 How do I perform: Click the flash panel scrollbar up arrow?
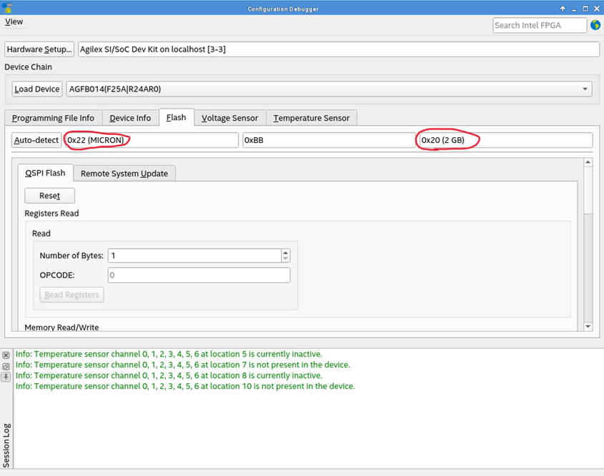588,162
